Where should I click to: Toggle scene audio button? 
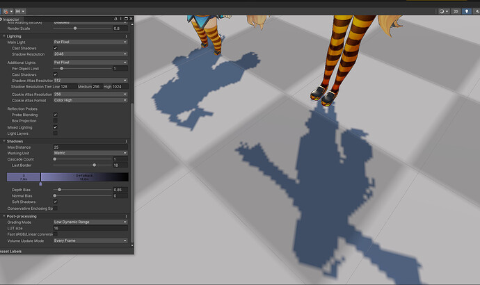(477, 11)
